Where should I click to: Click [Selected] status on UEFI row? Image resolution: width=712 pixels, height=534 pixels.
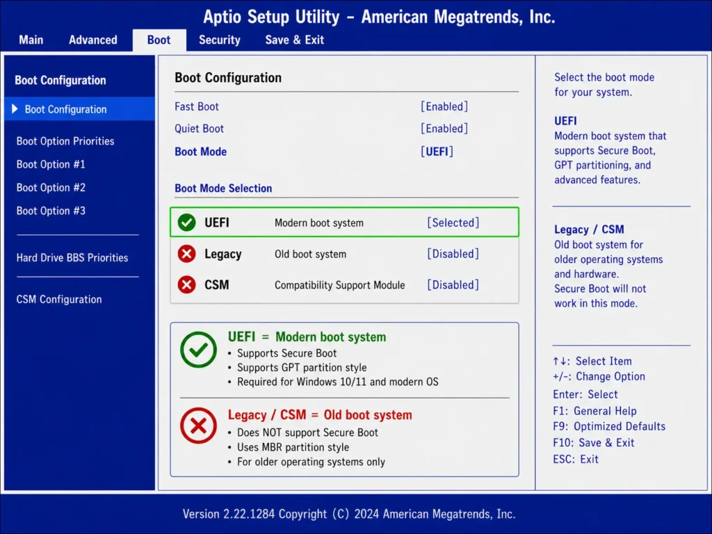click(x=453, y=222)
